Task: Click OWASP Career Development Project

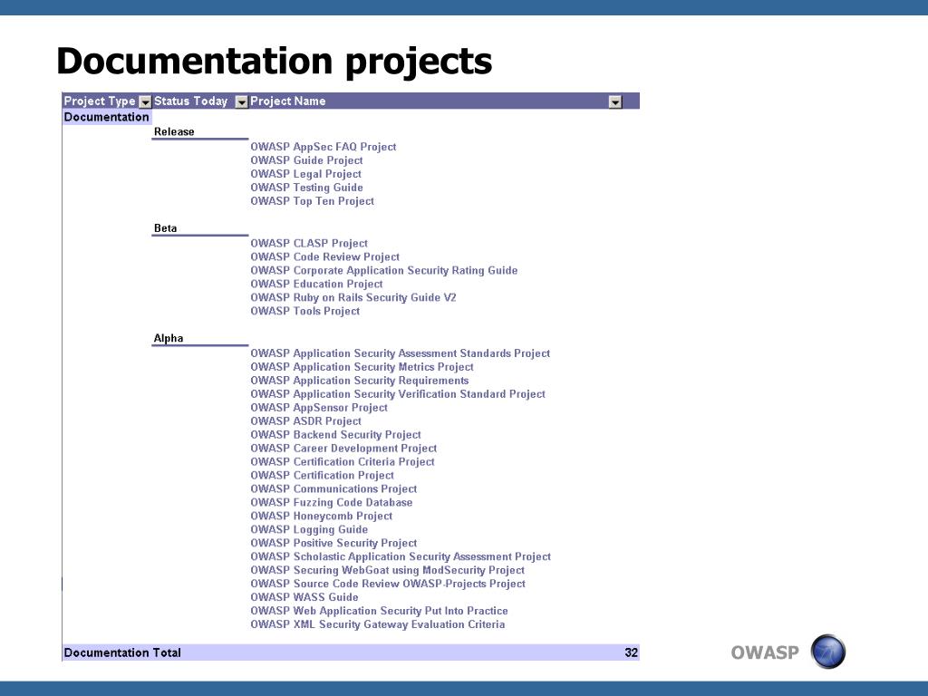Action: tap(343, 449)
